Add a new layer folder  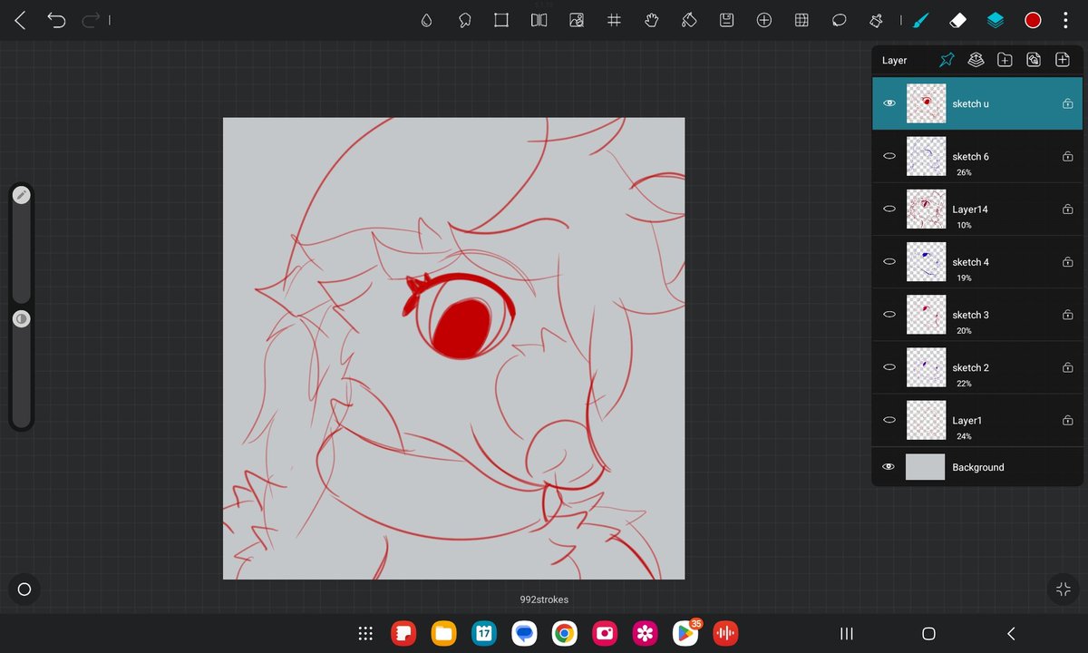[x=1005, y=60]
